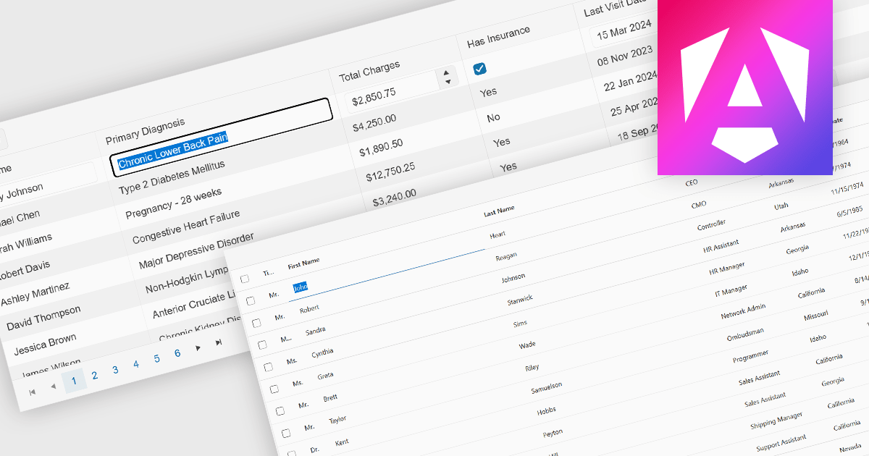Select the 08 Nov 2023 date cell

tap(625, 56)
